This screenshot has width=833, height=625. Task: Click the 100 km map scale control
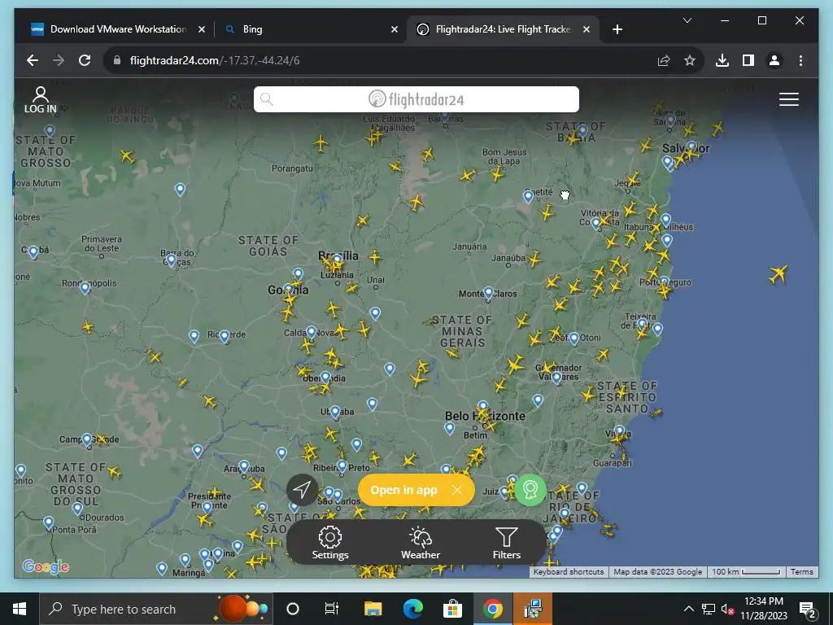click(x=746, y=572)
